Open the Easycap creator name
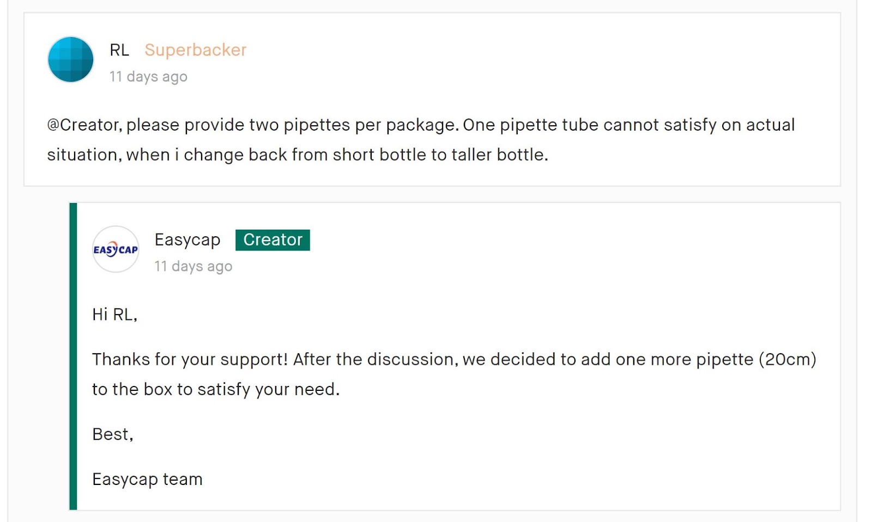872x522 pixels. pos(187,240)
